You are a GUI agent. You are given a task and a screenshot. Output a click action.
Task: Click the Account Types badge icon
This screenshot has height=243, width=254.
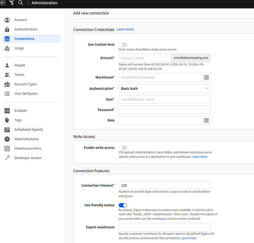coord(7,84)
